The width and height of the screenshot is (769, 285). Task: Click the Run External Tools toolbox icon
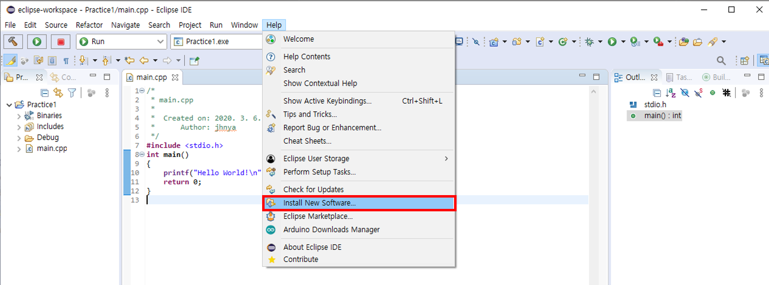tap(658, 42)
